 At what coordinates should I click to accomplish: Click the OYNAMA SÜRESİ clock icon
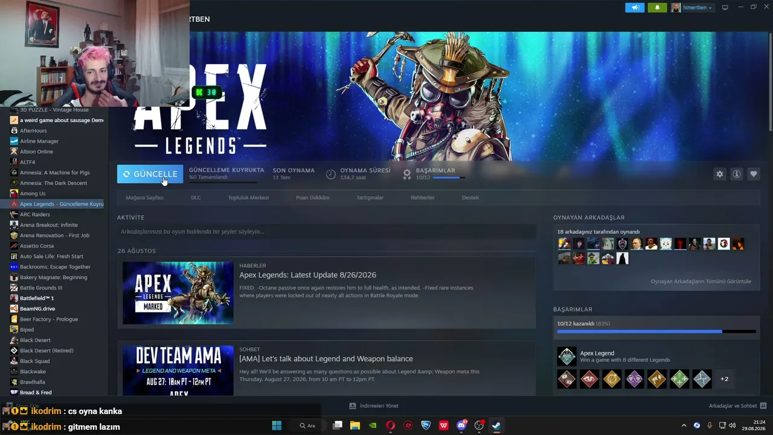pos(331,174)
